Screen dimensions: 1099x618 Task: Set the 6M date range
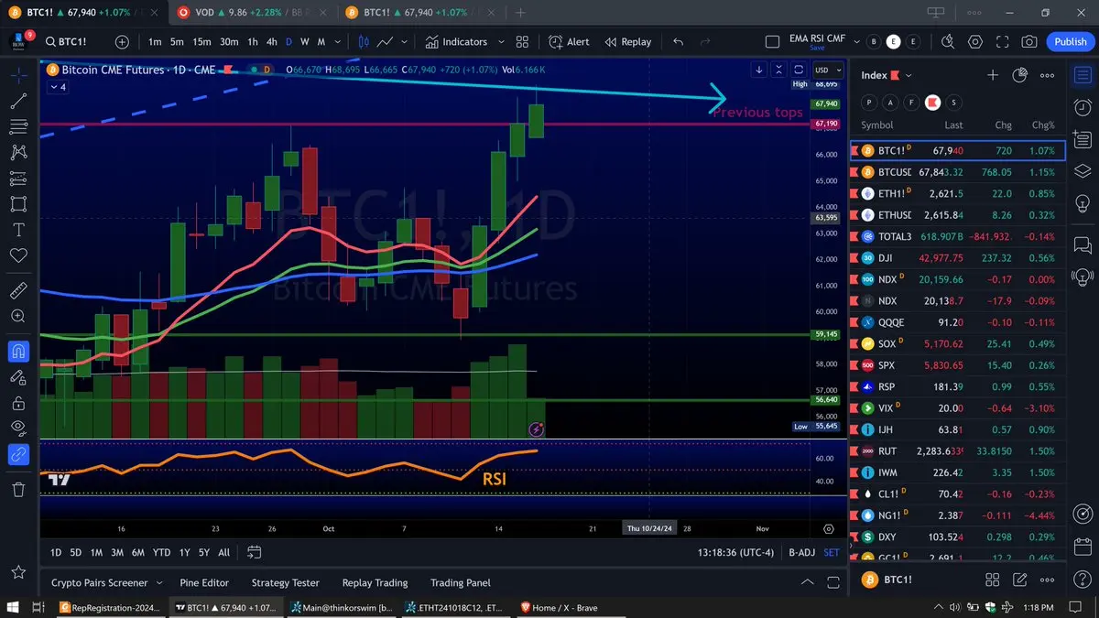[x=137, y=552]
